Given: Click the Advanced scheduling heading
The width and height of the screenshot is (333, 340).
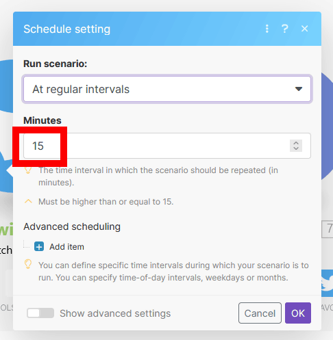Looking at the screenshot, I should click(72, 226).
